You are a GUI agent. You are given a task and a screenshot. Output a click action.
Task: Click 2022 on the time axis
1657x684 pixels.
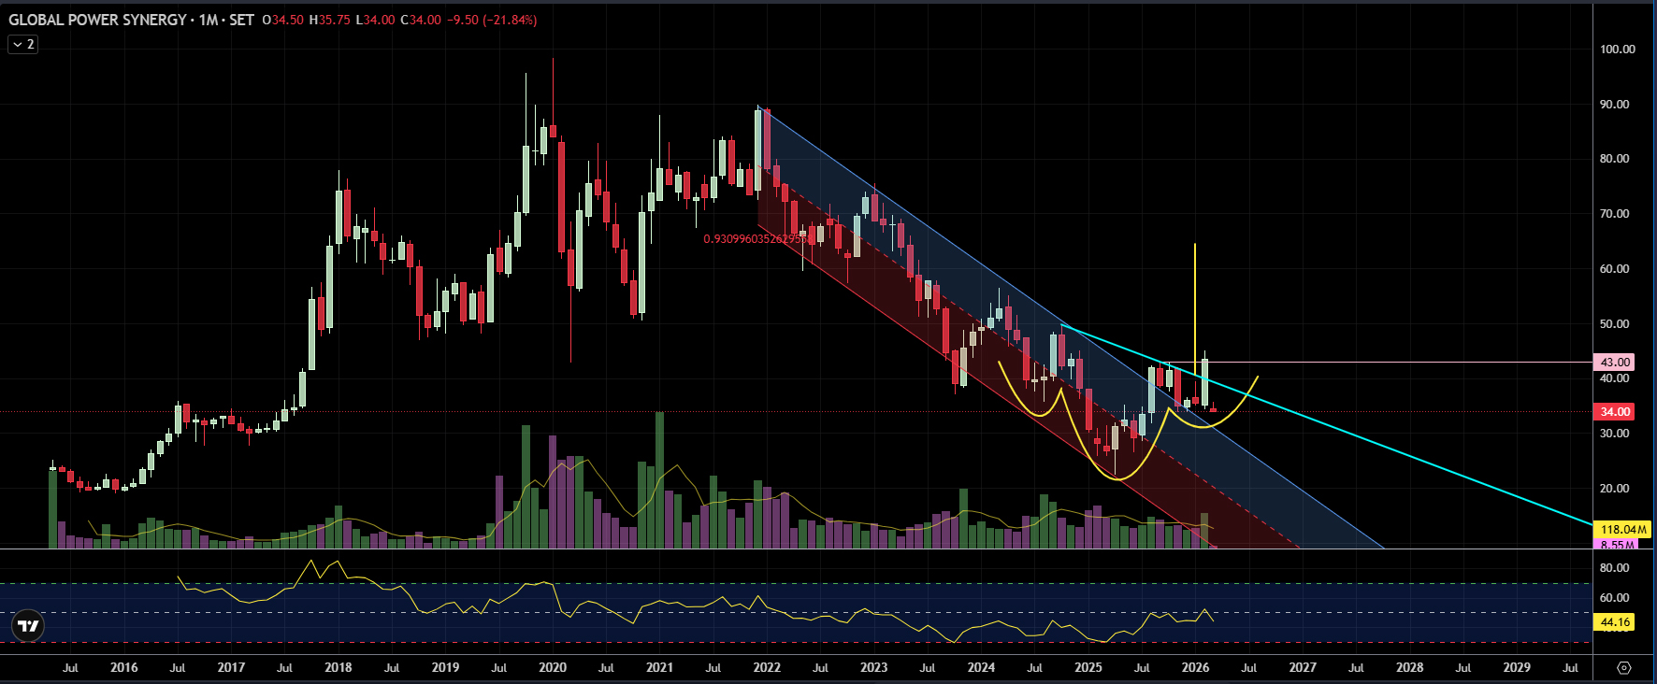click(767, 667)
